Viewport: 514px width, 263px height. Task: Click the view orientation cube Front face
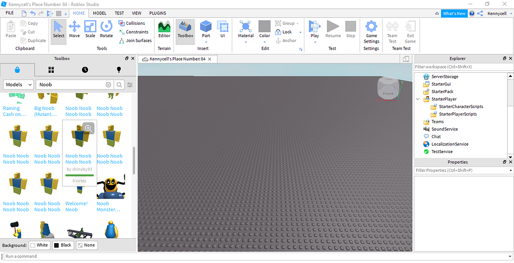[x=388, y=93]
